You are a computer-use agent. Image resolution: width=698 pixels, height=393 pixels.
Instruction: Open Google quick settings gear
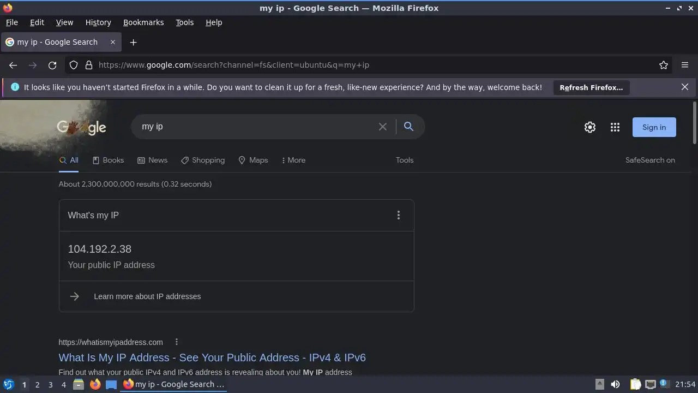590,127
